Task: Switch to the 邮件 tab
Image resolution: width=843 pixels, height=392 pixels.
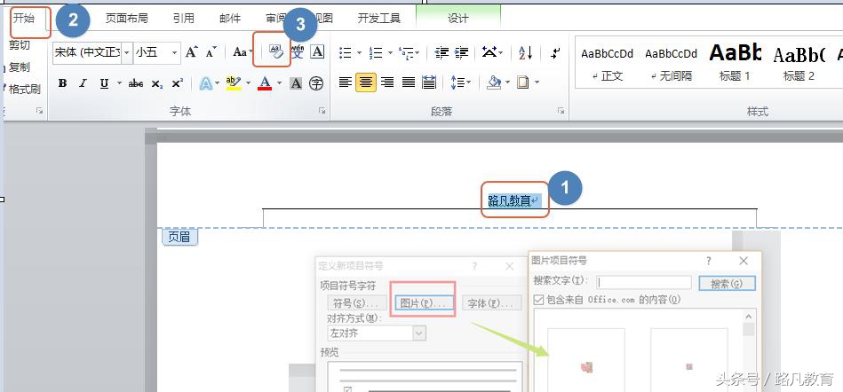Action: [230, 19]
